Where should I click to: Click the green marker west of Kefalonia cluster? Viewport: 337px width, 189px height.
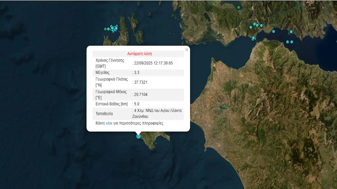(106, 29)
